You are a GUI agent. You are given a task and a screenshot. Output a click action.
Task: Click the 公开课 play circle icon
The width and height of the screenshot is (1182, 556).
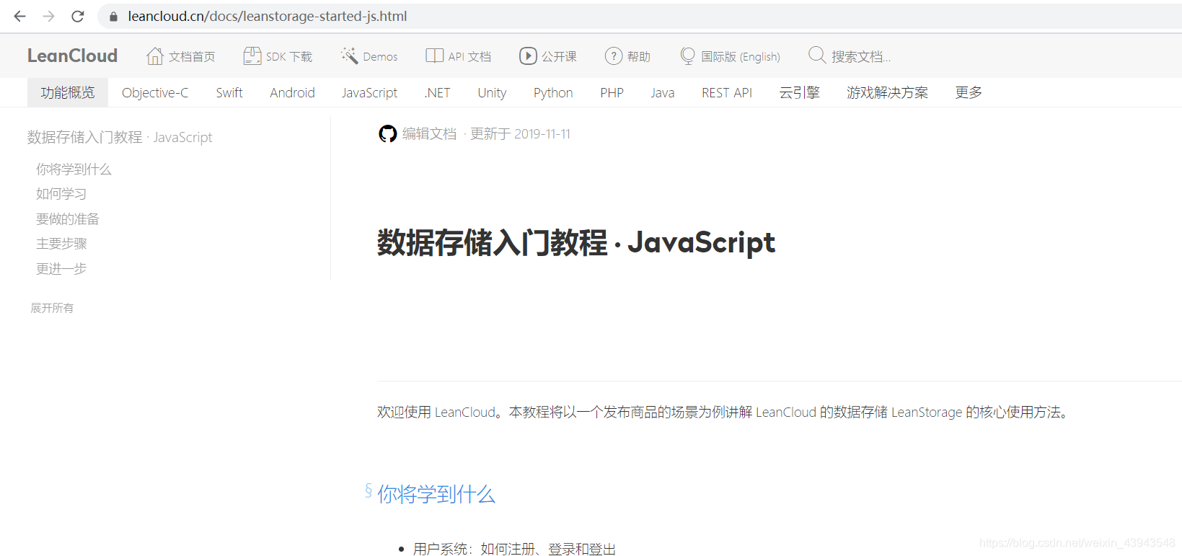click(x=528, y=56)
